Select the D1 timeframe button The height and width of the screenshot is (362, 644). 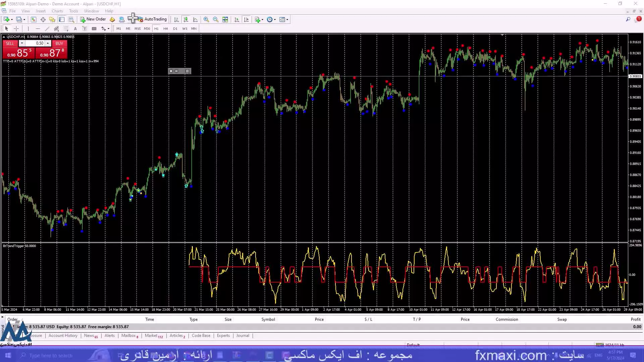coord(175,28)
